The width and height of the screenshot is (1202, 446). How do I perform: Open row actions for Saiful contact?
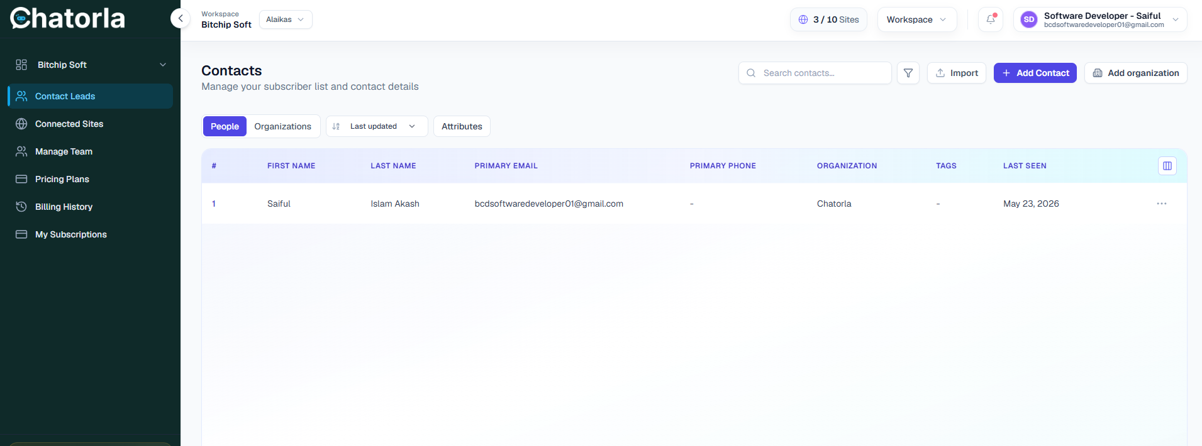[1162, 204]
